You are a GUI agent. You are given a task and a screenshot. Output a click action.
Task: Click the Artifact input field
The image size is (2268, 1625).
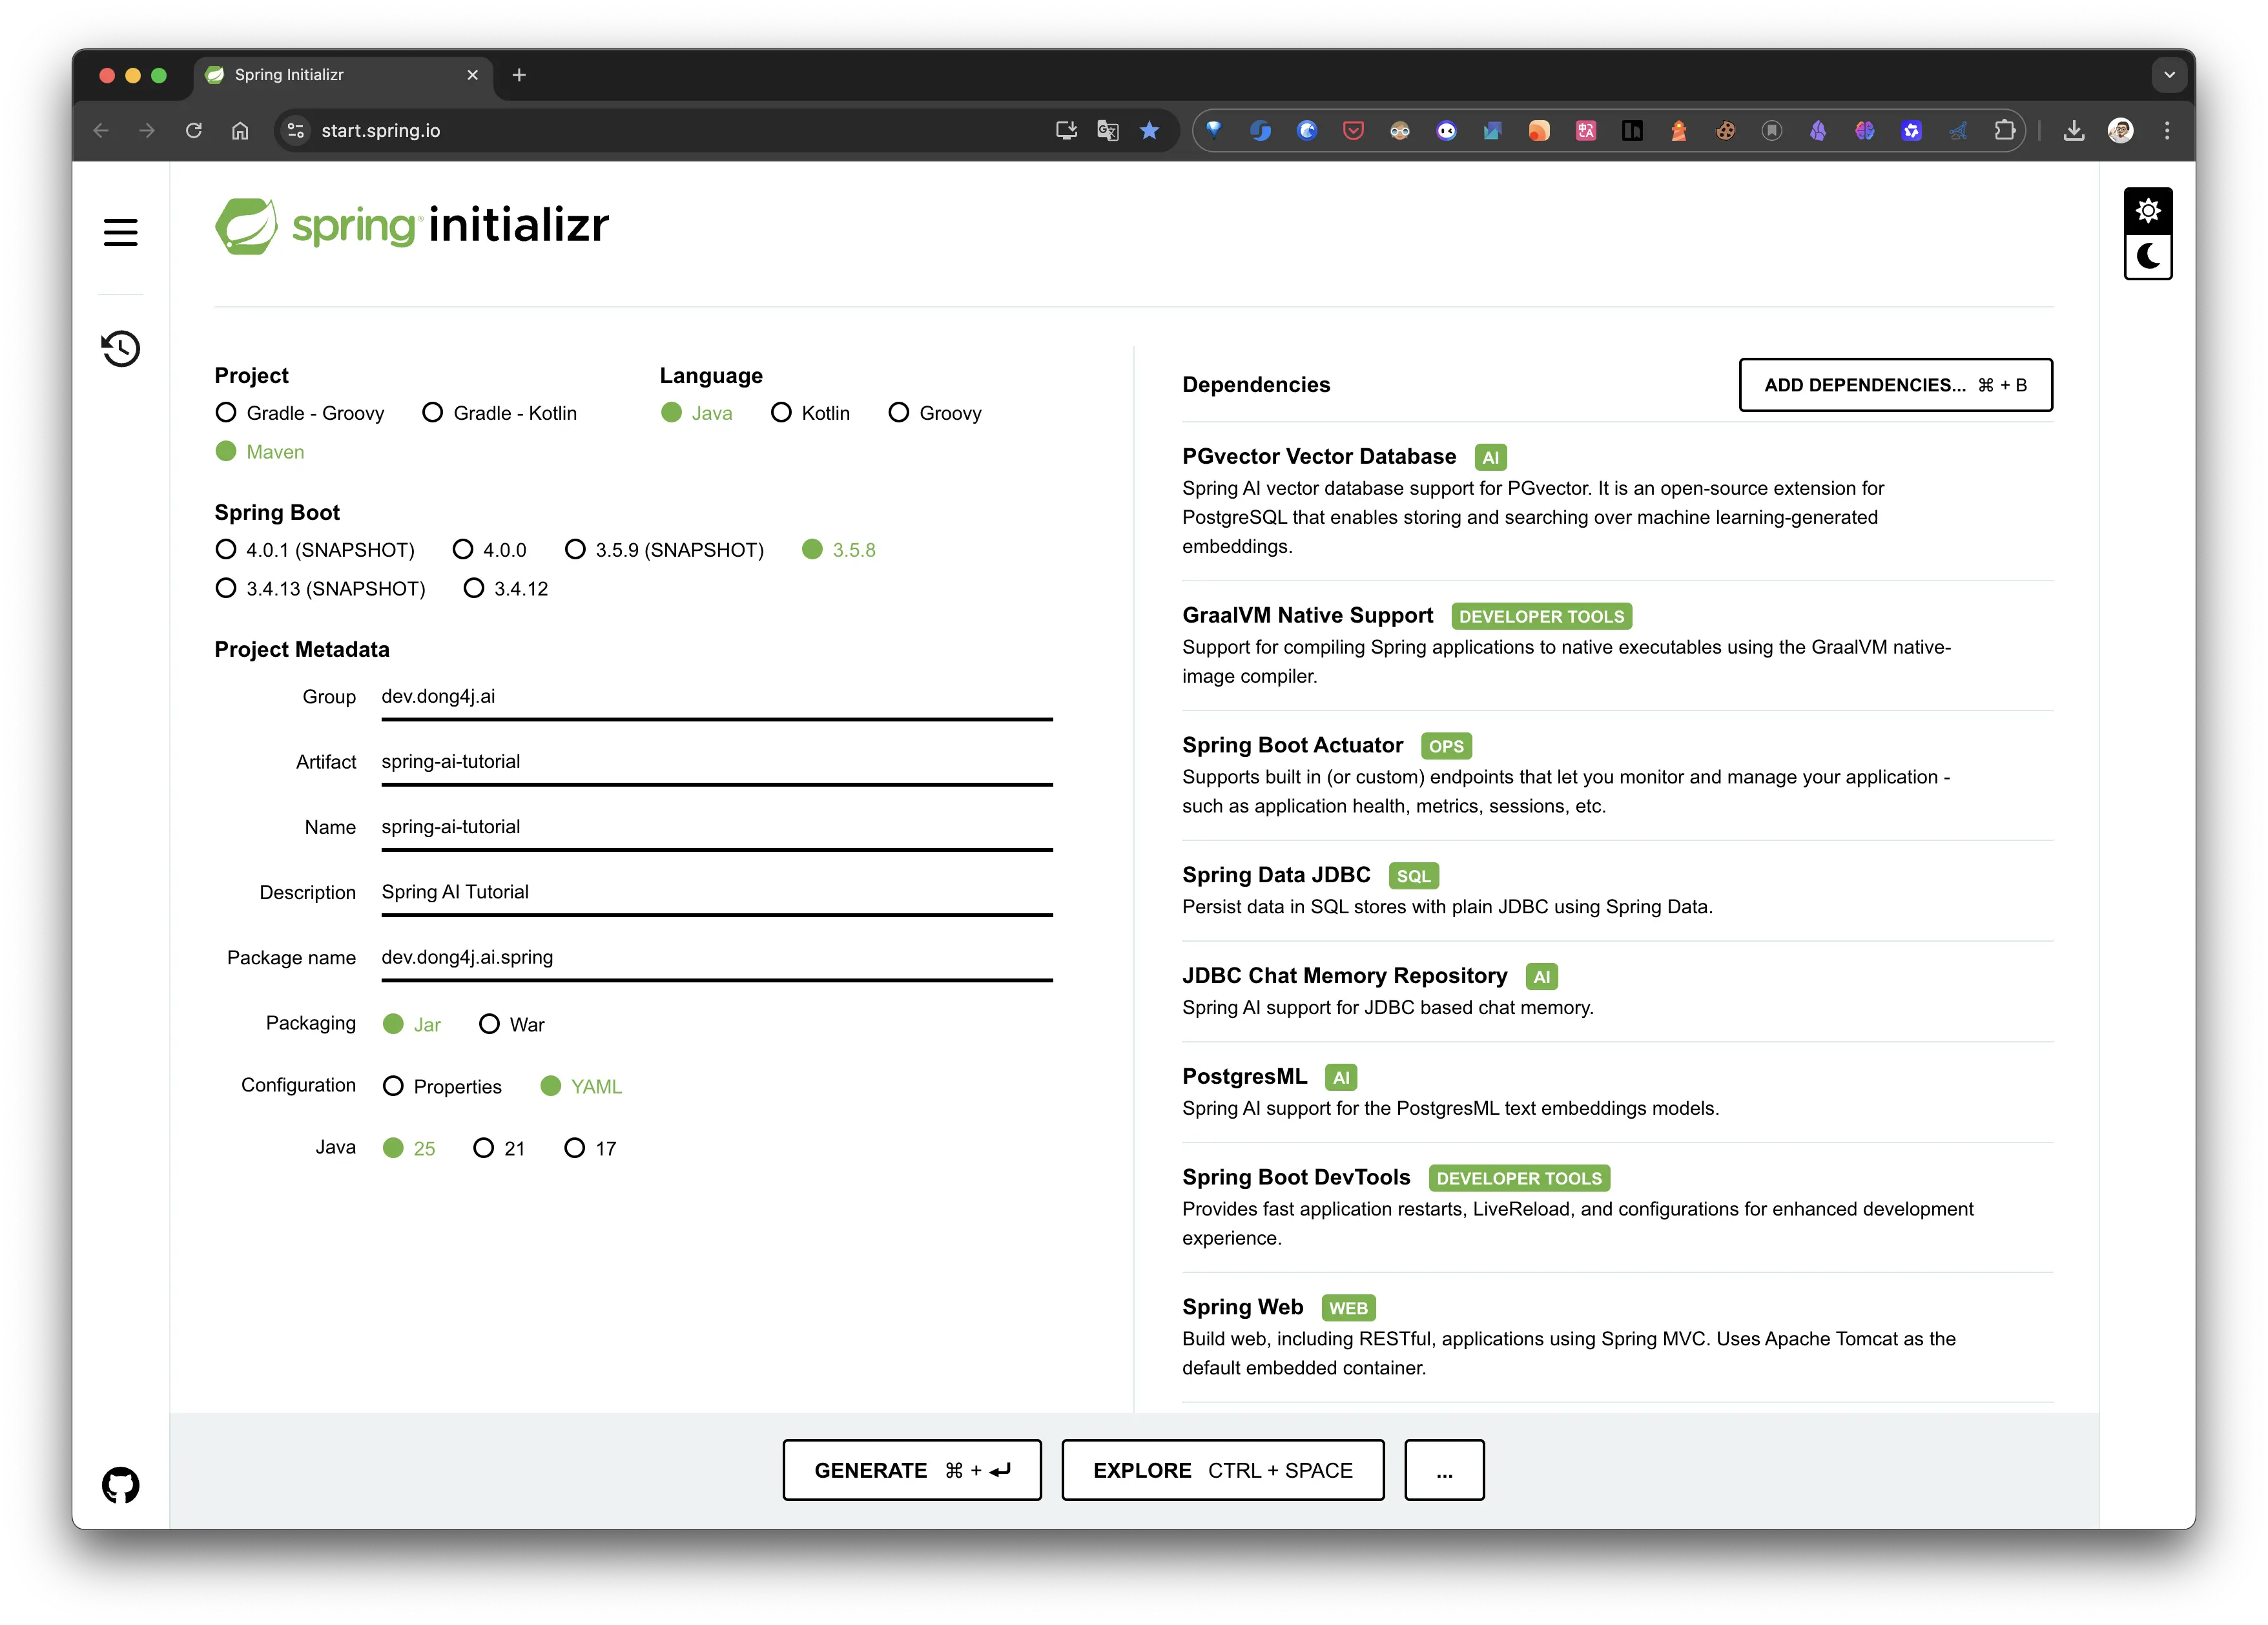click(716, 762)
